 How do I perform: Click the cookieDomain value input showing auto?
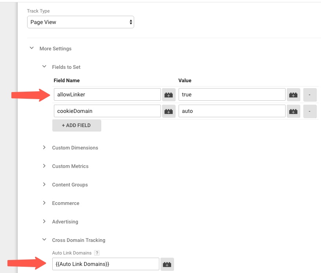pos(232,111)
